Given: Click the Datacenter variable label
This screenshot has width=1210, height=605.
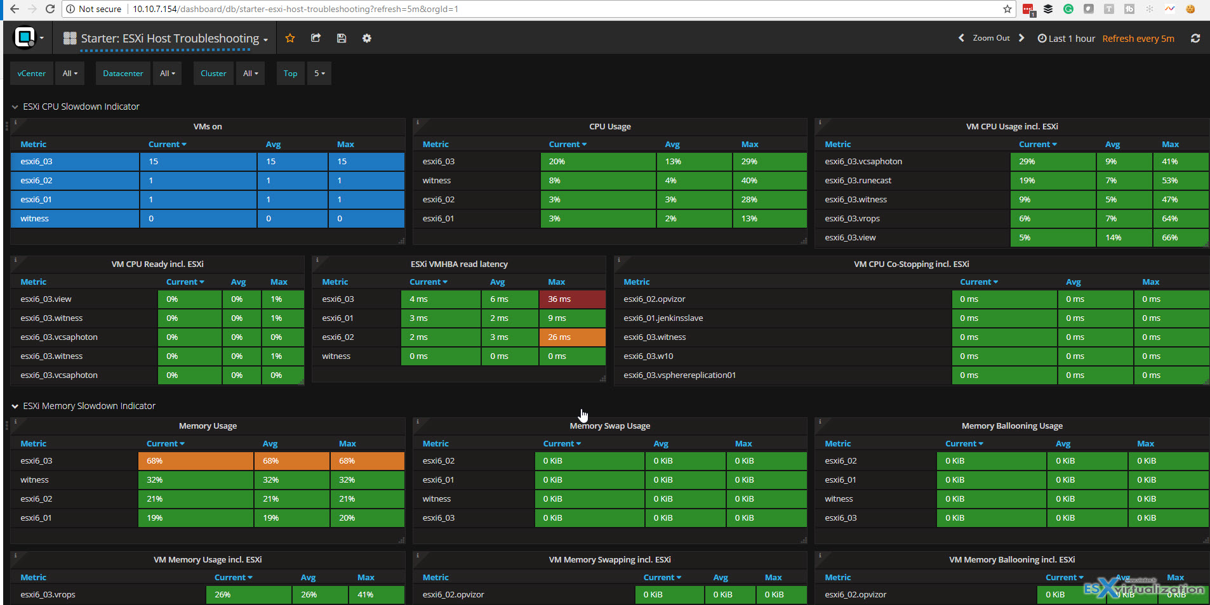Looking at the screenshot, I should (x=123, y=73).
